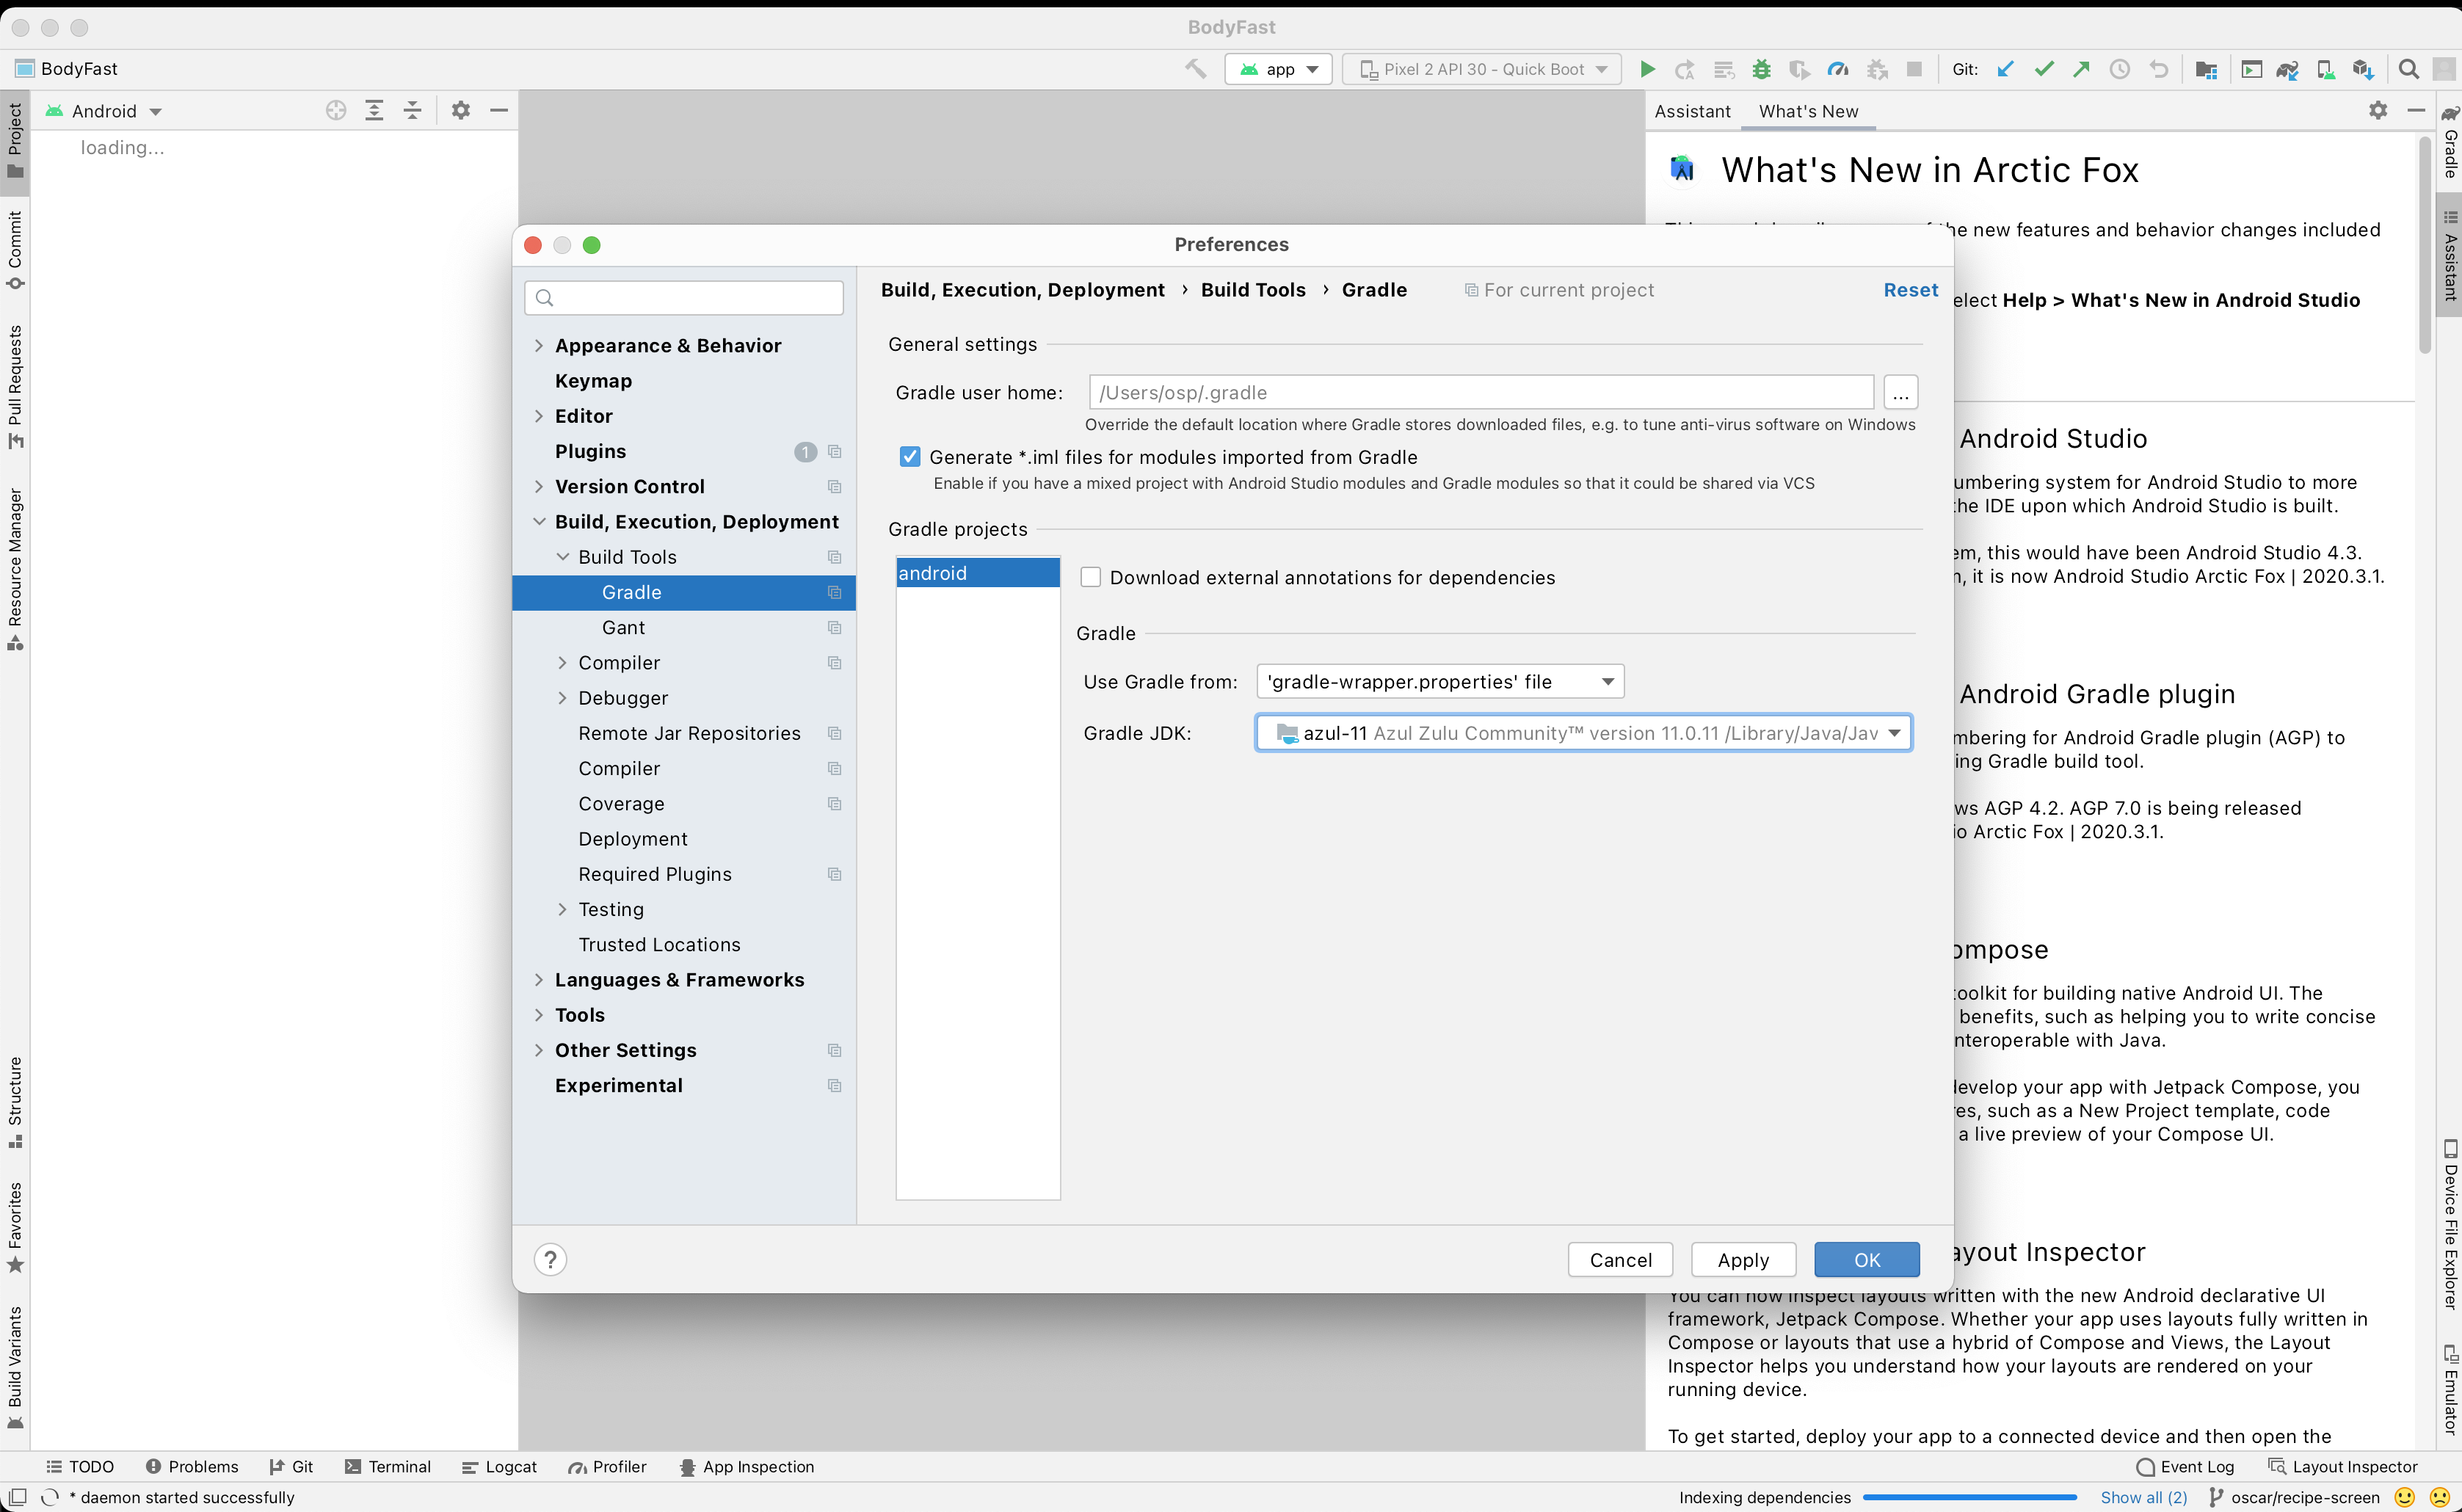
Task: Open the AVD Manager device icon
Action: pyautogui.click(x=2326, y=69)
